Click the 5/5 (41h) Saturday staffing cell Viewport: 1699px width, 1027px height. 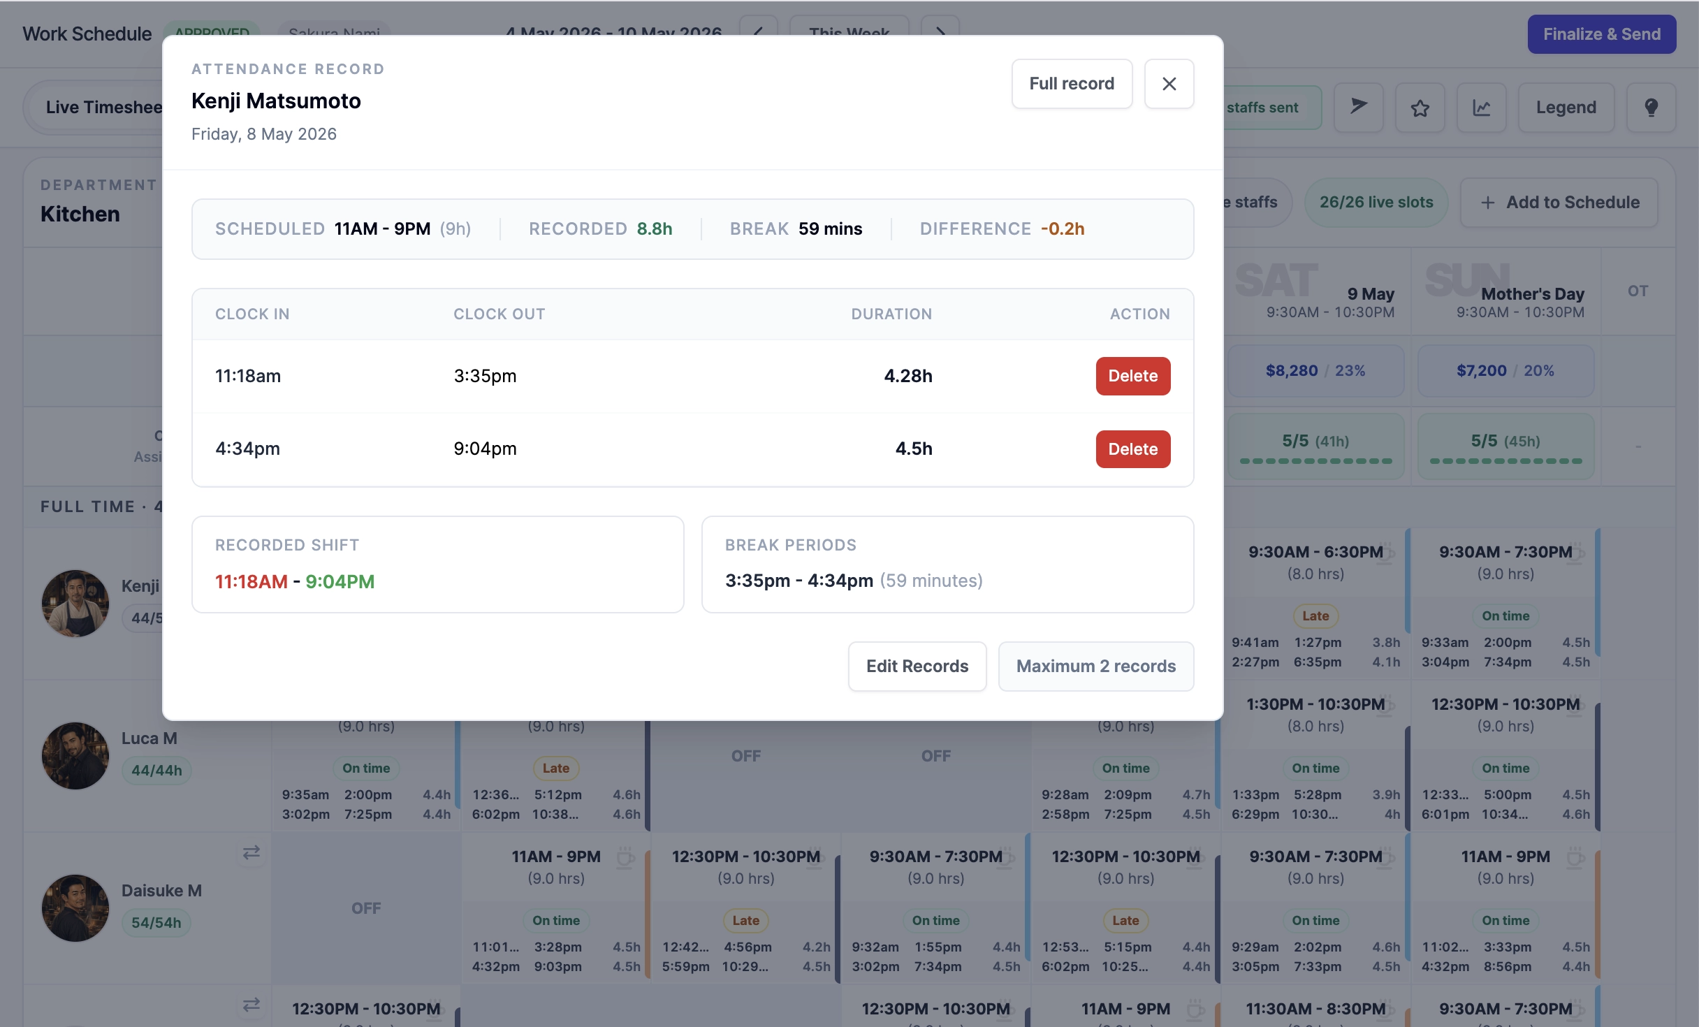1315,446
